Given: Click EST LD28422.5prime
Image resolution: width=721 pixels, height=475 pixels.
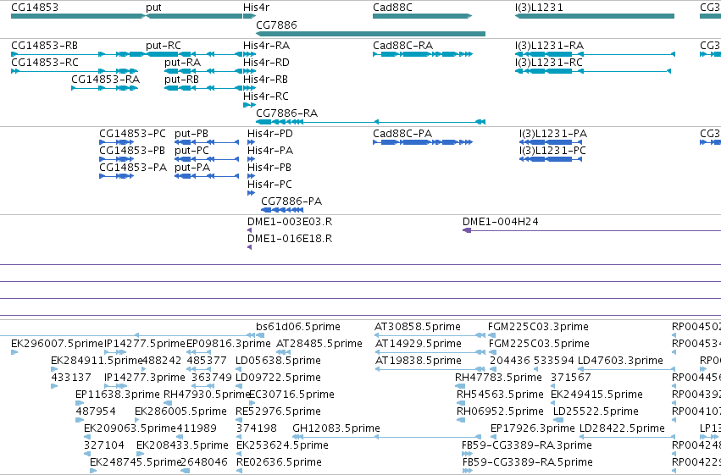Looking at the screenshot, I should pos(622,428).
